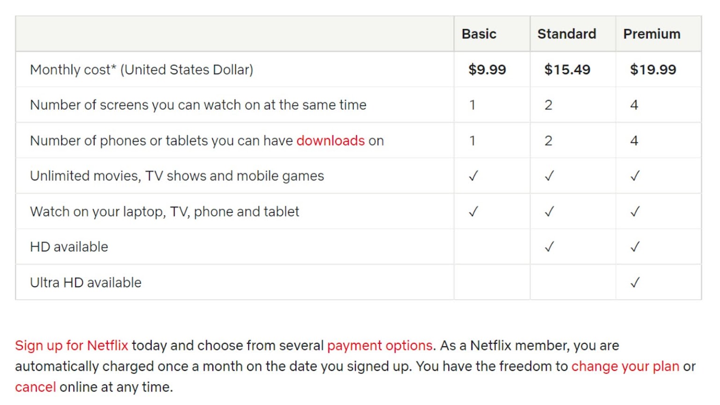Select the Premium column header
The width and height of the screenshot is (720, 405).
(652, 34)
